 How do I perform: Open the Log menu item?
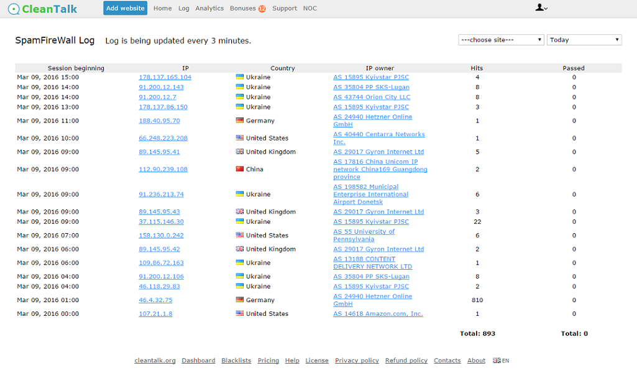[183, 8]
